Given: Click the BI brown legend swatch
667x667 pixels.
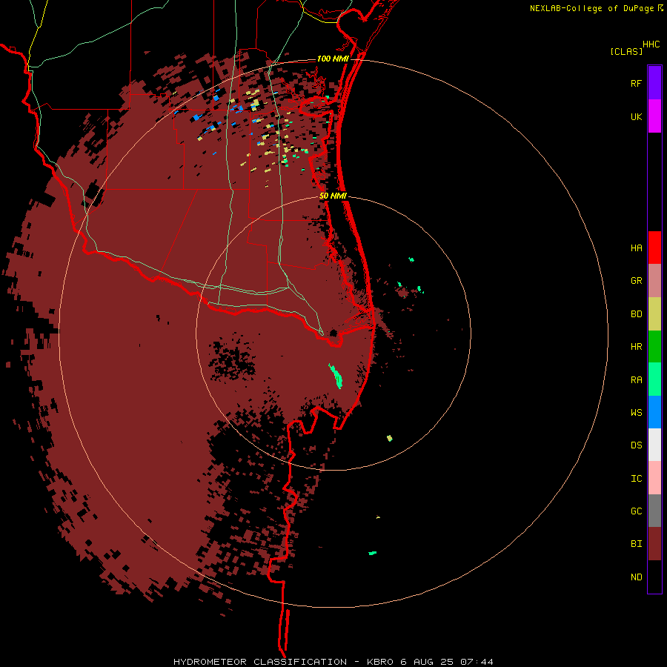Looking at the screenshot, I should [x=654, y=544].
